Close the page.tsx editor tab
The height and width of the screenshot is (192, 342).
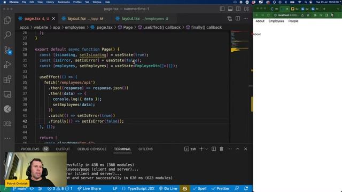[x=53, y=19]
